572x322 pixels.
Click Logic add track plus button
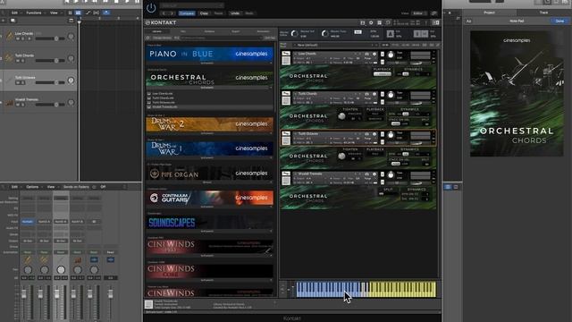[4, 21]
